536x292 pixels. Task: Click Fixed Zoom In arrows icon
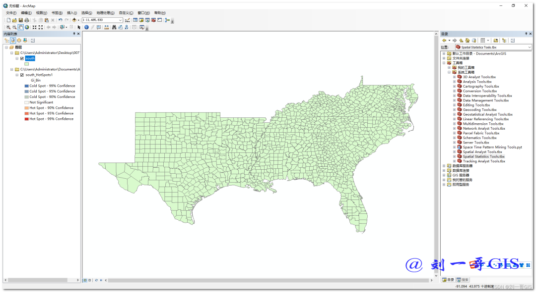35,27
